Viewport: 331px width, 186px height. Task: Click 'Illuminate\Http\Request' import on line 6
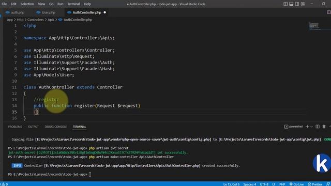(x=64, y=56)
